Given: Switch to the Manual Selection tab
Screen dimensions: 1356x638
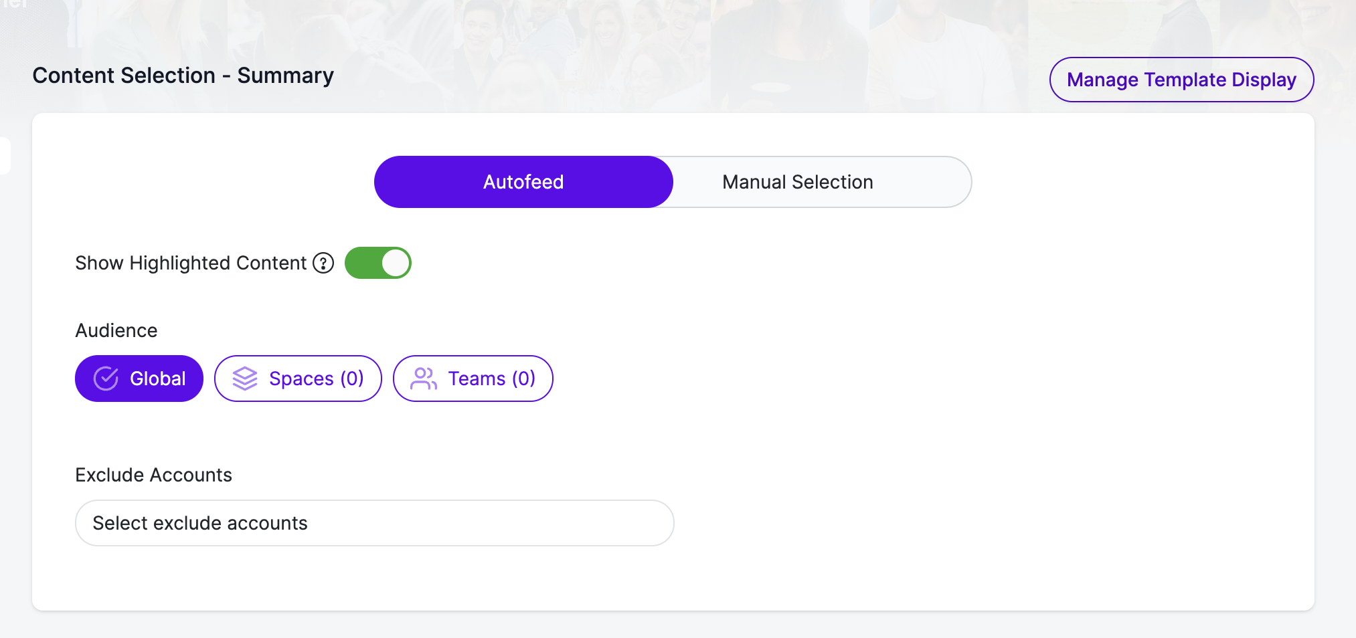Looking at the screenshot, I should point(798,182).
